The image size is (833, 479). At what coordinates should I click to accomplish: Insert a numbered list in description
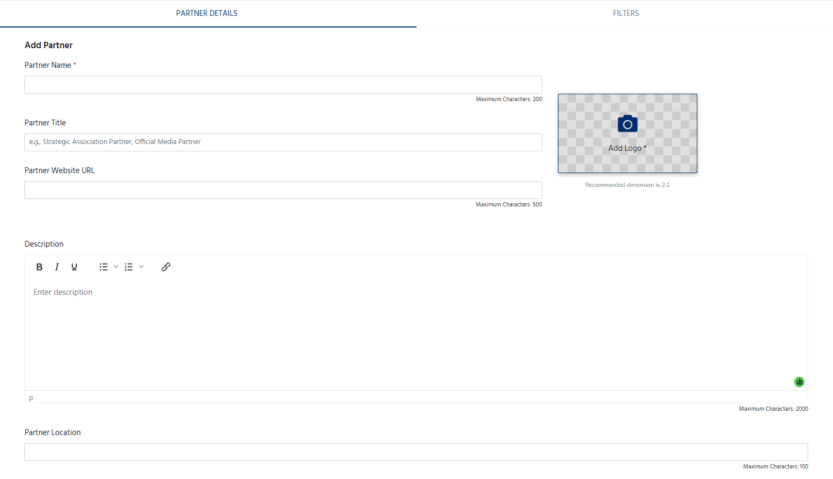(129, 267)
